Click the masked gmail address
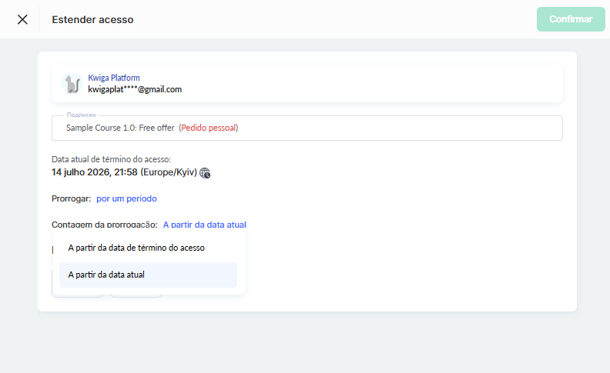610x373 pixels. (135, 89)
